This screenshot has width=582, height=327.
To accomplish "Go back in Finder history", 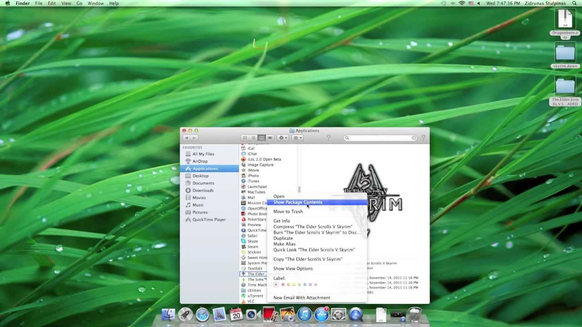I will point(186,138).
